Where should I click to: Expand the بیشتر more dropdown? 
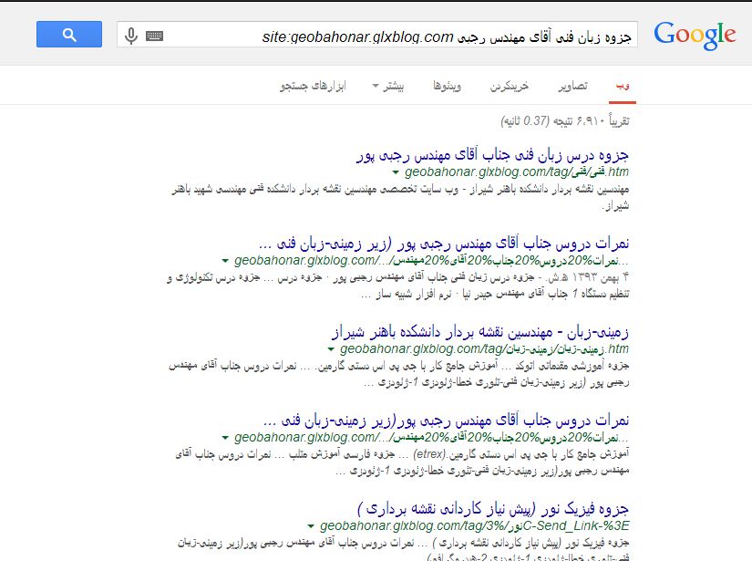tap(388, 86)
